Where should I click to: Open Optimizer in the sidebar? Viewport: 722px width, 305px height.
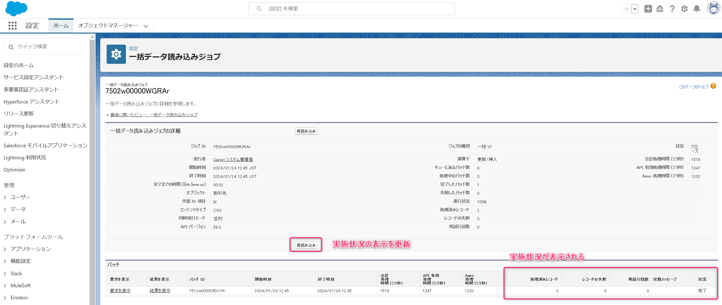14,170
